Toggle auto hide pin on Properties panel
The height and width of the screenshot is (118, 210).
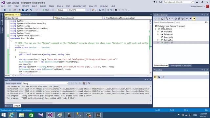[x=204, y=70]
